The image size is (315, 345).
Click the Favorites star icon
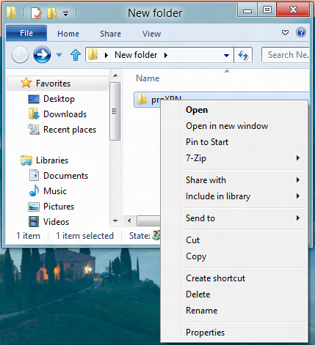[x=26, y=83]
